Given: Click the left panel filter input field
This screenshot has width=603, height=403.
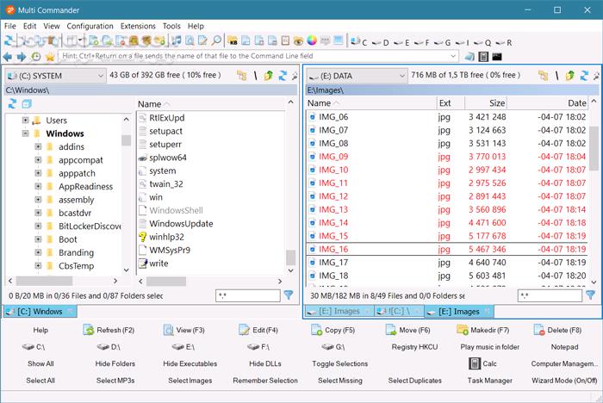Looking at the screenshot, I should (x=248, y=295).
